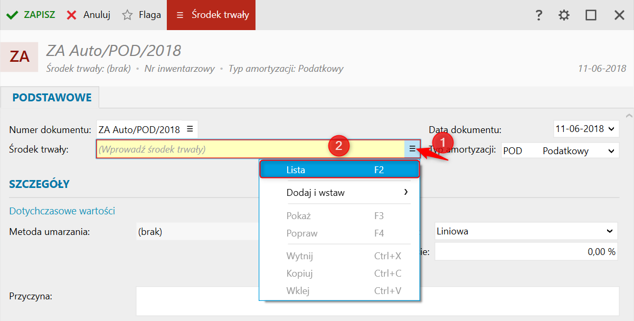Select Popraw in the context menu
Image resolution: width=634 pixels, height=321 pixels.
click(339, 233)
